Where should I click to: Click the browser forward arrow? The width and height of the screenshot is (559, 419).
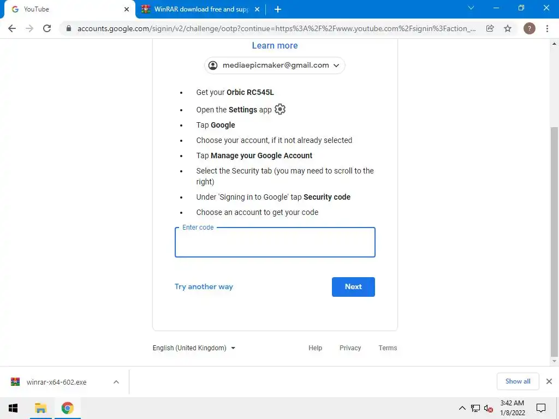click(x=29, y=28)
